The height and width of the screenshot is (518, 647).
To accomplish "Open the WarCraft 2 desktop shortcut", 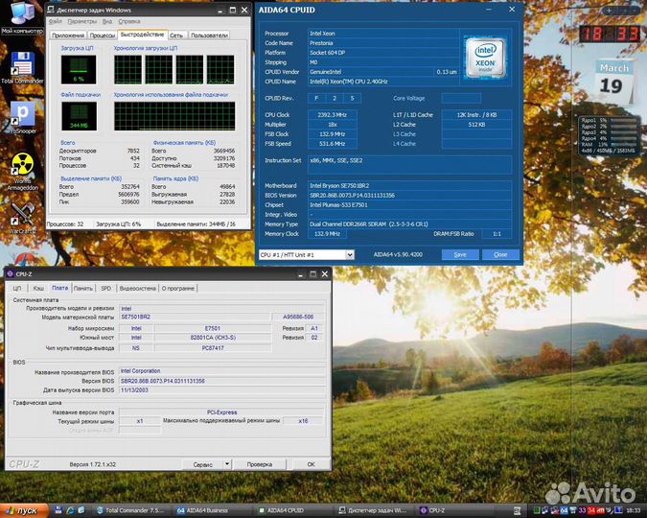I will point(22,218).
